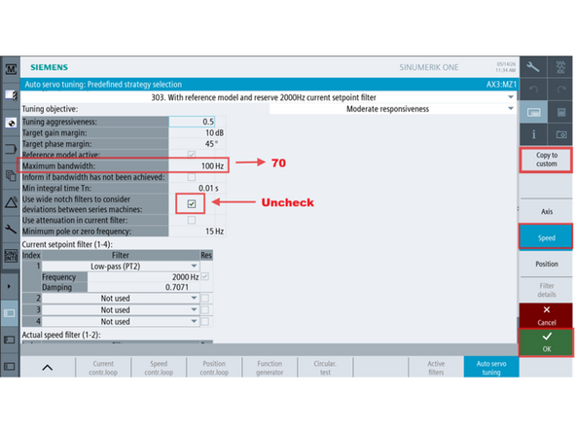
Task: Click the program bracket icon in sidebar
Action: [x=11, y=149]
